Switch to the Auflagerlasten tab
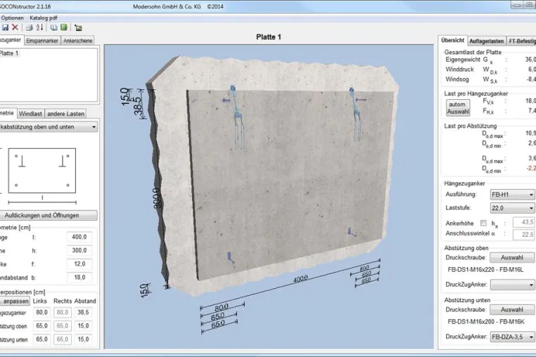The image size is (536, 357). pos(487,41)
